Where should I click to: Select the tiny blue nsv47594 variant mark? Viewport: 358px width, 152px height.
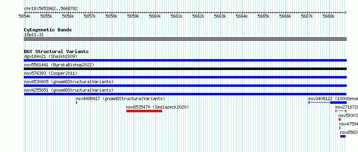tap(340, 128)
